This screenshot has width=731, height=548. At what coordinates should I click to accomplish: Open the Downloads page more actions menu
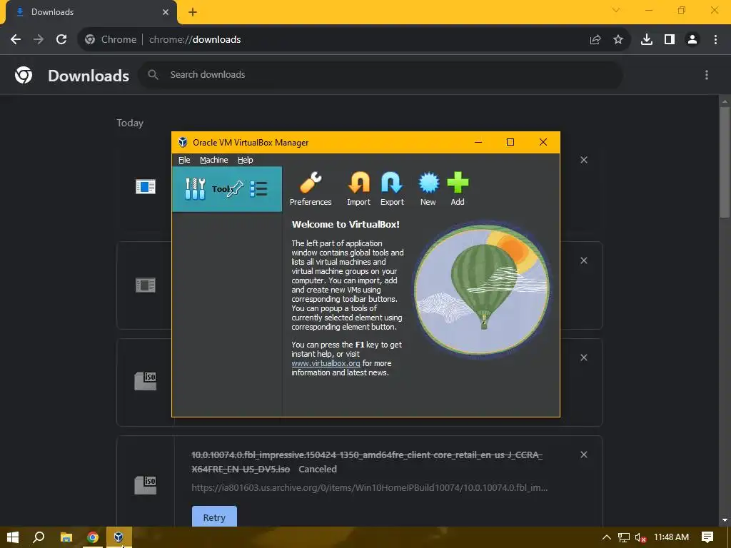click(707, 75)
